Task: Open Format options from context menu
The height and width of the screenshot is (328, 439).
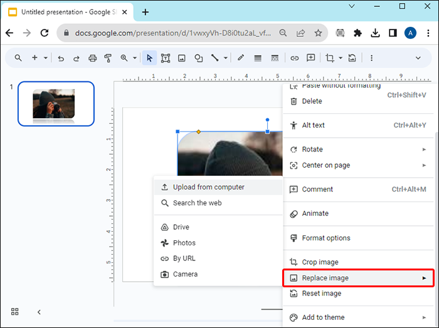Action: [358, 238]
